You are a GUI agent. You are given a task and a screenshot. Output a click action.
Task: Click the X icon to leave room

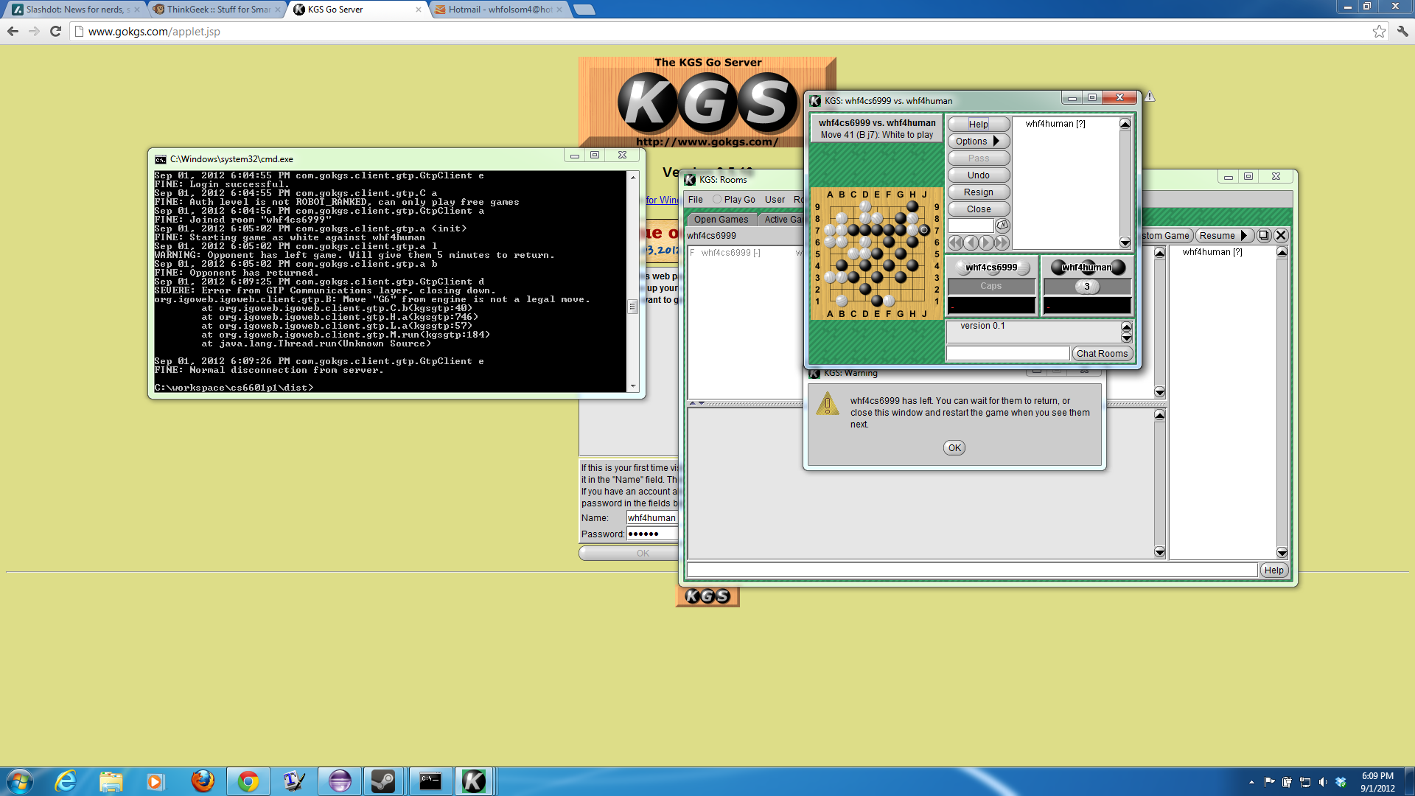point(1281,236)
